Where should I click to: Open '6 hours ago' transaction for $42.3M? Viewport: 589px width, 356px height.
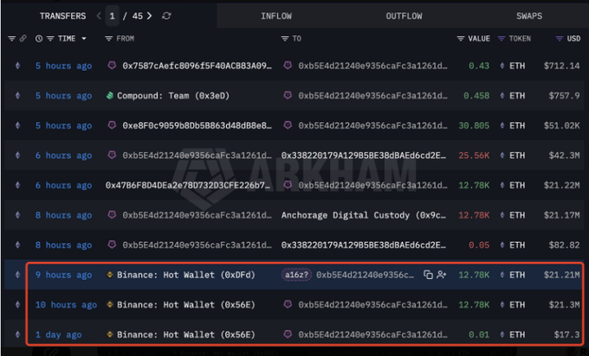[63, 156]
